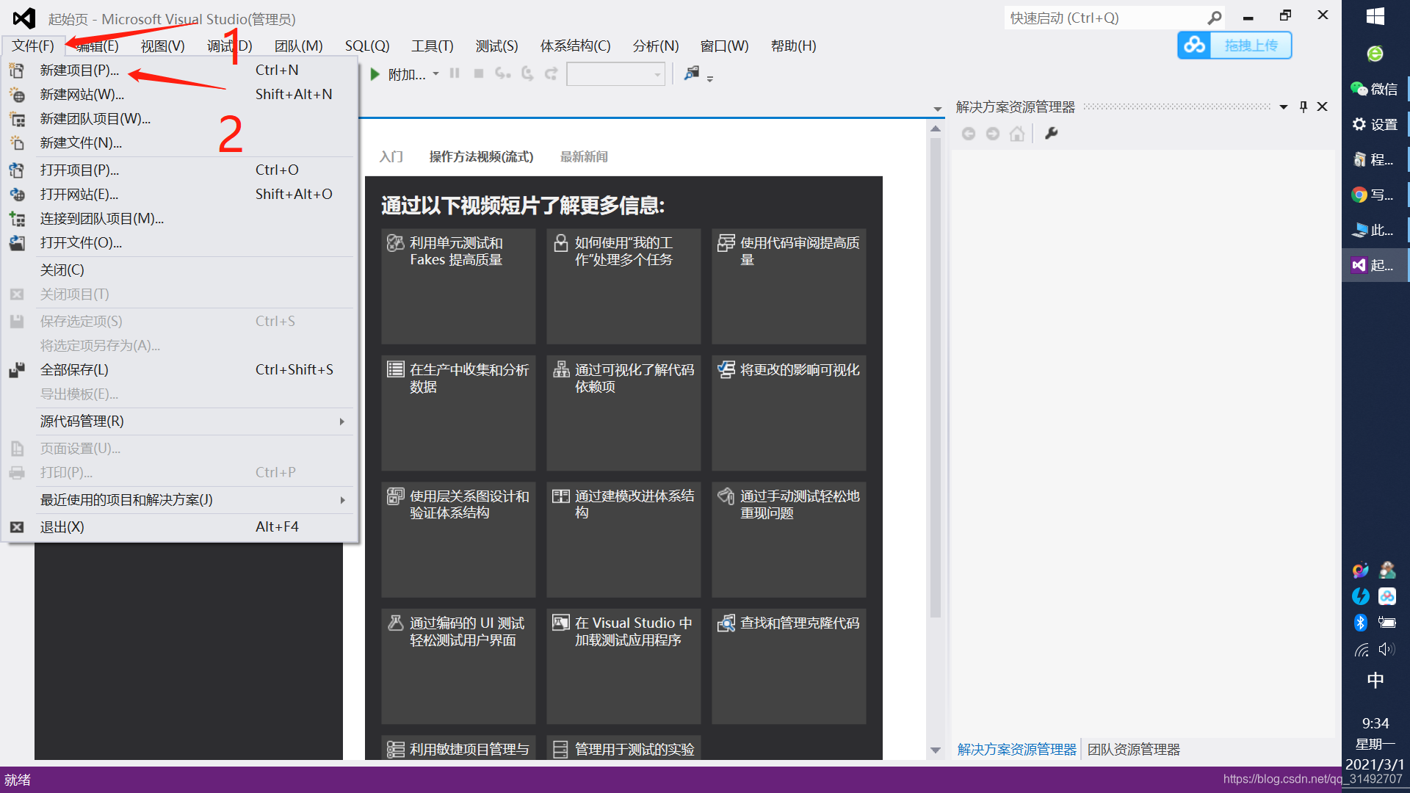
Task: Open the 工具 menu
Action: 432,46
